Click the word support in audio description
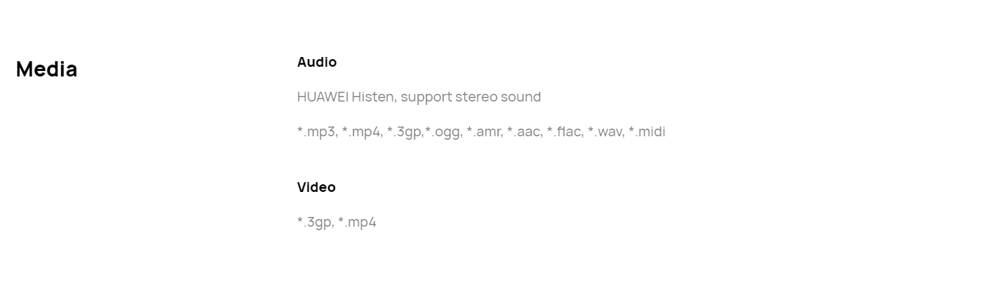The height and width of the screenshot is (283, 998). pos(426,97)
